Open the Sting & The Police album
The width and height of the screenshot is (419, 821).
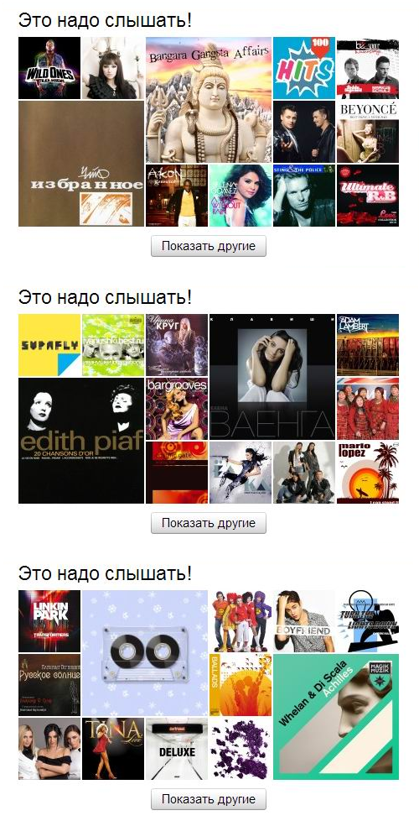click(304, 196)
